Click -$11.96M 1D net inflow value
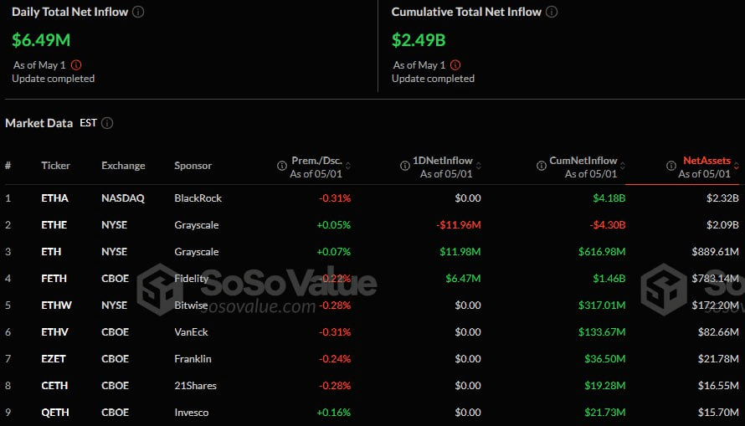This screenshot has height=426, width=745. 459,224
